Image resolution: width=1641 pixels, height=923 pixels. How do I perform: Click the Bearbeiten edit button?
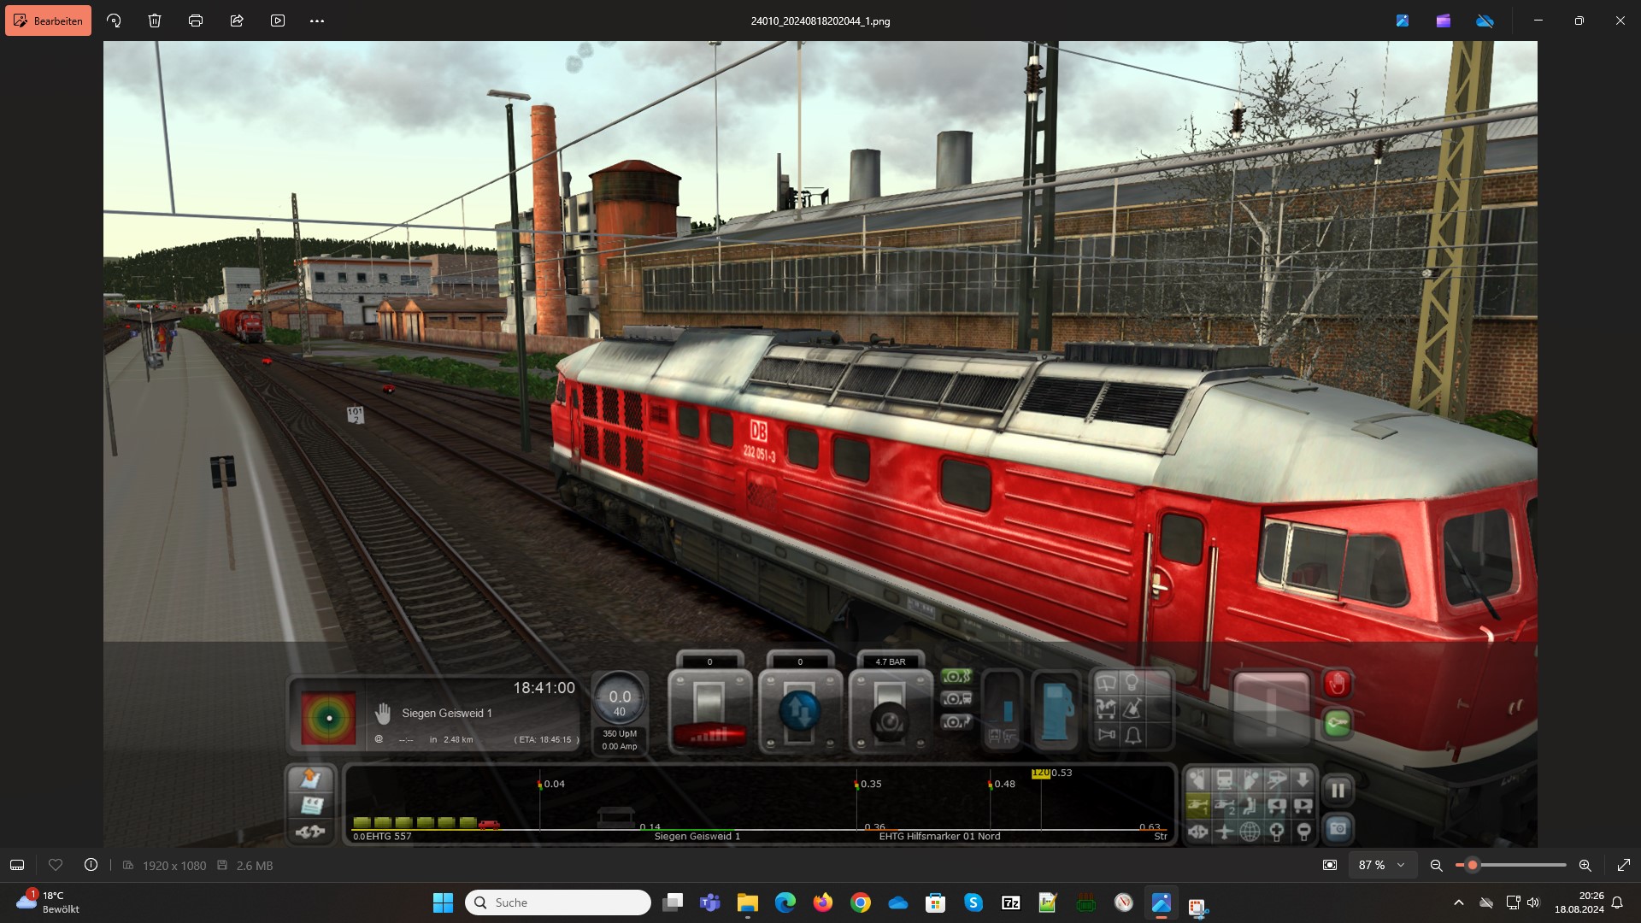click(49, 21)
